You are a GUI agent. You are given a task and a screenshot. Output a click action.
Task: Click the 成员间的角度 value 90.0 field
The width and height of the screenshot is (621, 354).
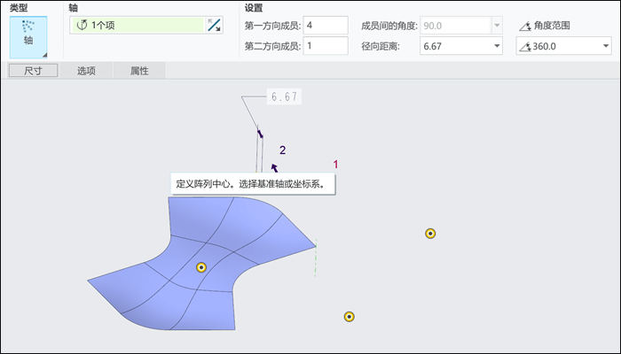pos(456,26)
